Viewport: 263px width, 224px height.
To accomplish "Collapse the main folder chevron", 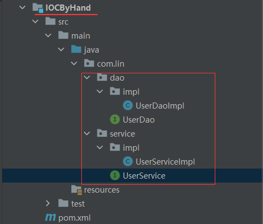I will pos(48,35).
